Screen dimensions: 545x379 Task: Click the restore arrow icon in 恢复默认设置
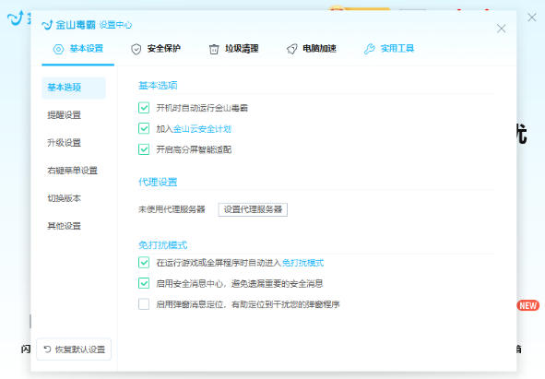48,349
